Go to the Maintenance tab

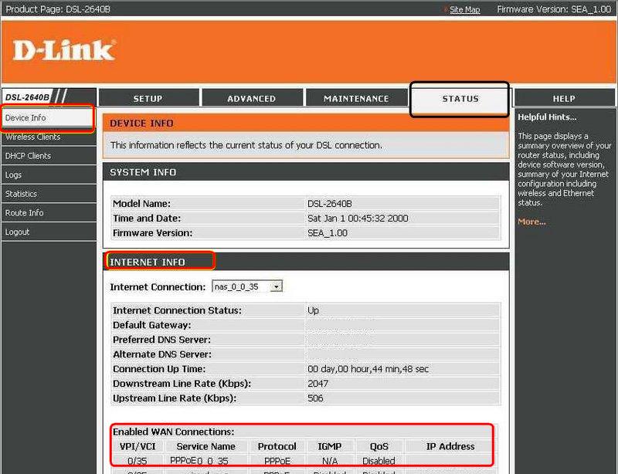click(356, 98)
